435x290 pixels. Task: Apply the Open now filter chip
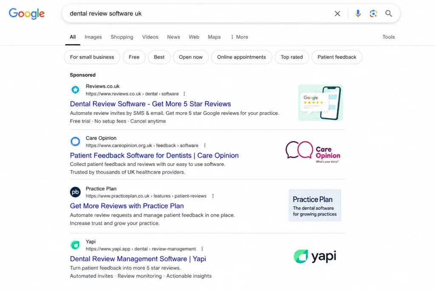(x=191, y=57)
